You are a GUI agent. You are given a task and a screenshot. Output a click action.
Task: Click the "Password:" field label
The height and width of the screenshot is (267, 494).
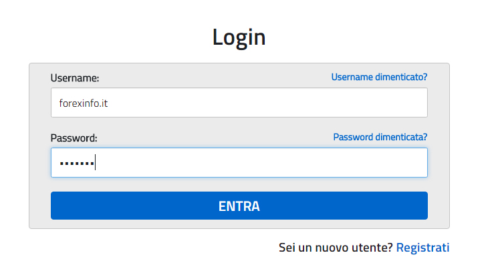[x=74, y=138]
